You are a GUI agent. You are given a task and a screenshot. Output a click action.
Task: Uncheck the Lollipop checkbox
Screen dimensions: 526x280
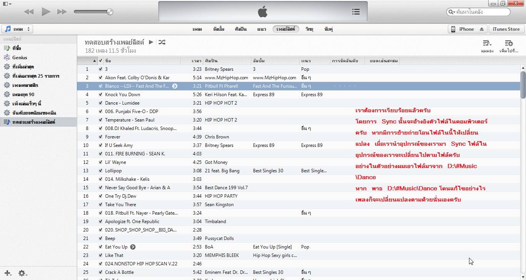point(101,171)
